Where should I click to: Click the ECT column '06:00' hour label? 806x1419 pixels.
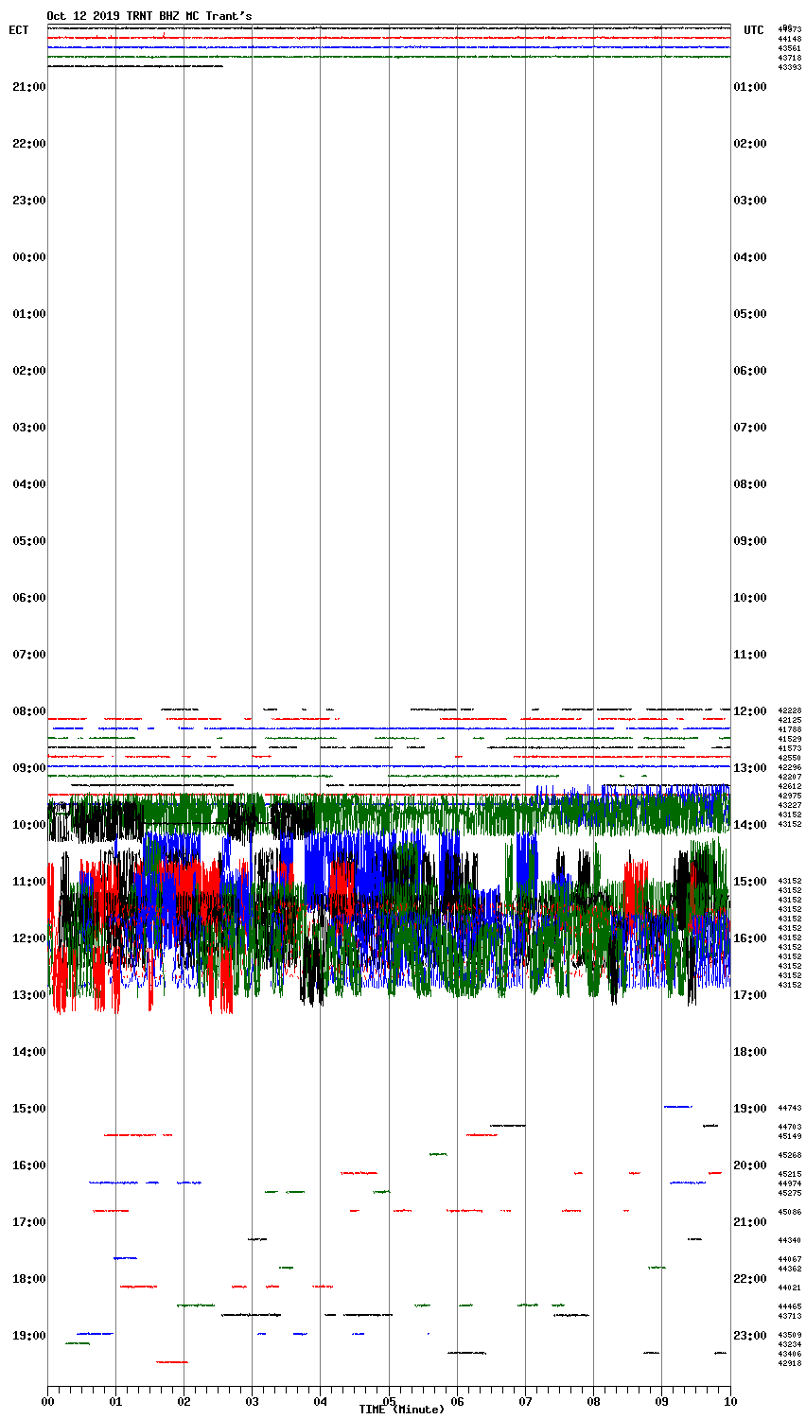click(x=29, y=598)
